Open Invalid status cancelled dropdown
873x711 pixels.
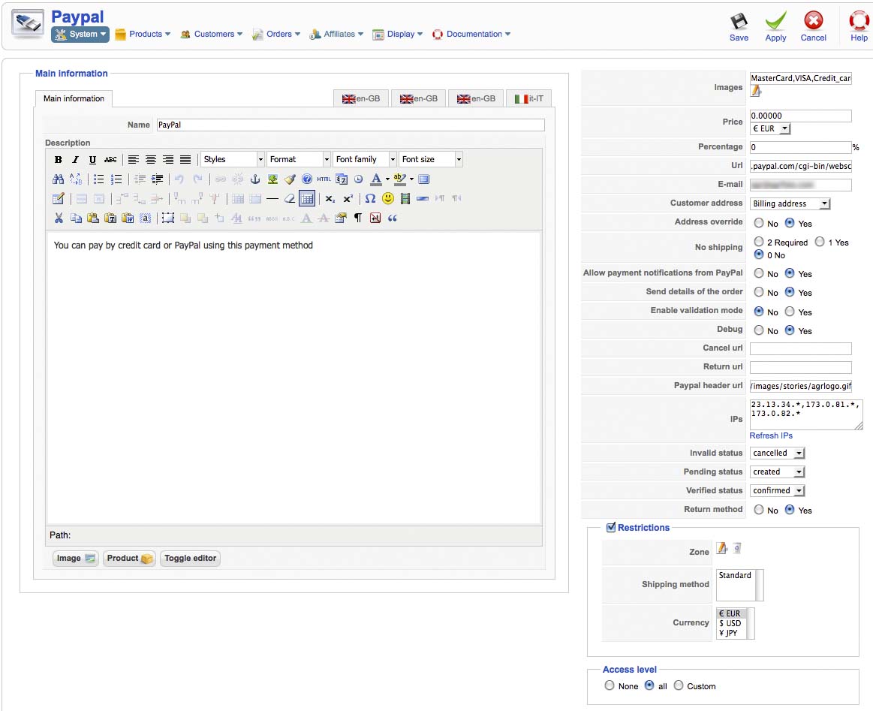[x=777, y=453]
